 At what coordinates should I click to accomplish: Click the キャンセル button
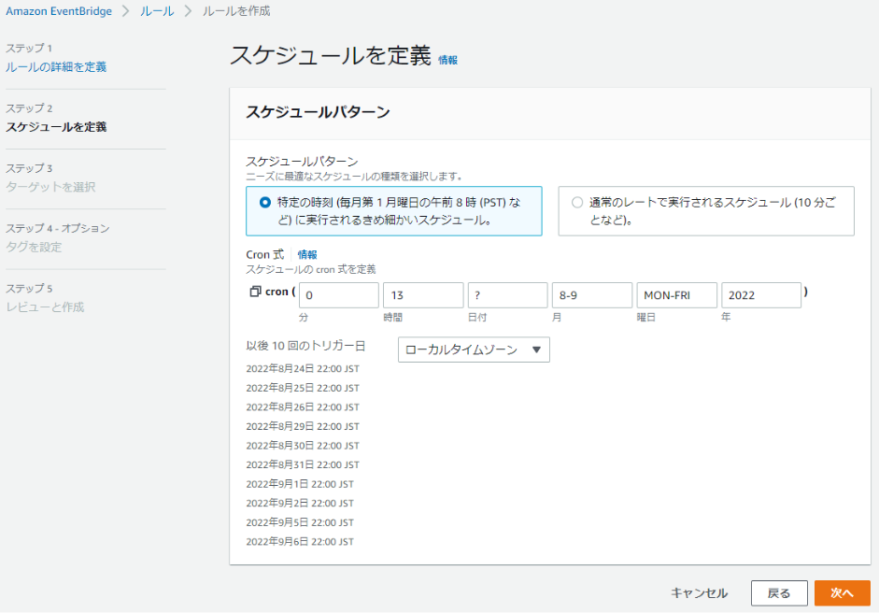coord(699,593)
